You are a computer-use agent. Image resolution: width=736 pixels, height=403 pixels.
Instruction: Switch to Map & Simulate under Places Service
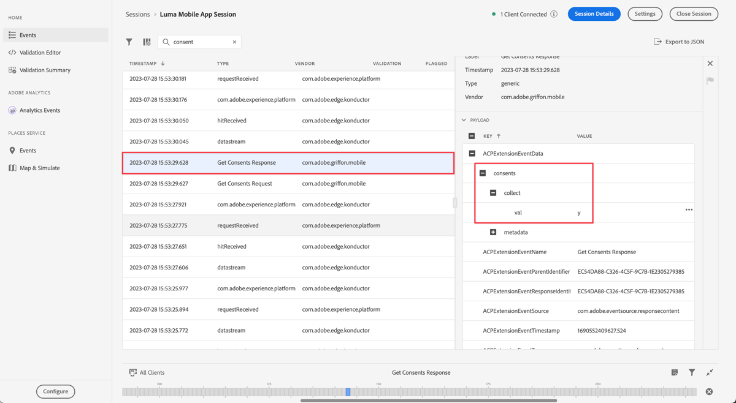pos(40,167)
